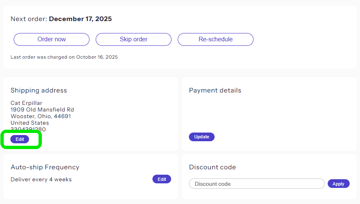Click the 1909 Old Mansfield Rd line
This screenshot has width=360, height=204.
[x=42, y=109]
